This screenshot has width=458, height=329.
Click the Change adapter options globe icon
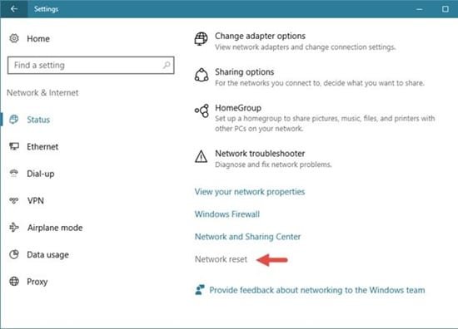[202, 38]
